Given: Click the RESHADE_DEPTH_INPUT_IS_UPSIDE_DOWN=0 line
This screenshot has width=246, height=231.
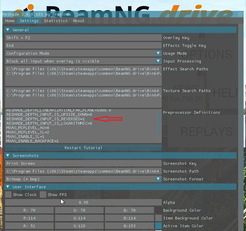Looking at the screenshot, I should [x=49, y=114].
